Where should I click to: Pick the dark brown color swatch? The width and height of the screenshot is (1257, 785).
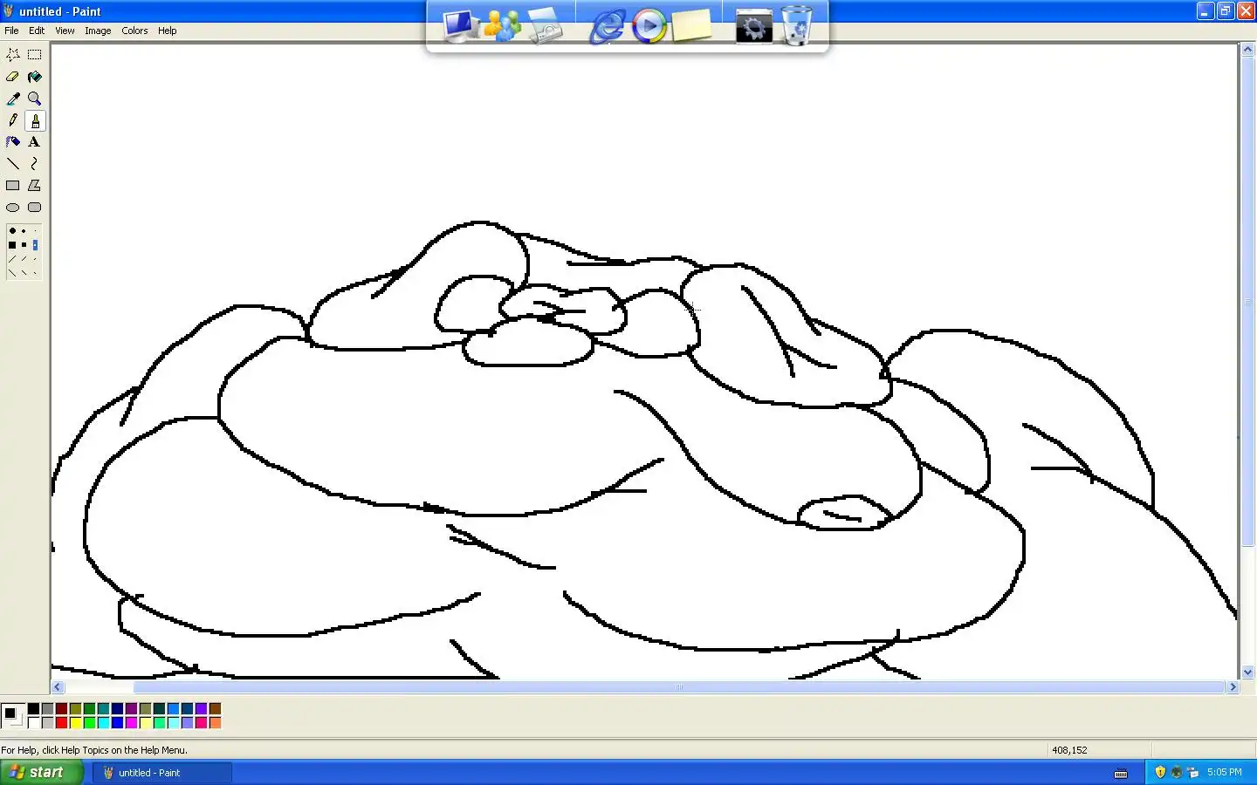pyautogui.click(x=215, y=708)
